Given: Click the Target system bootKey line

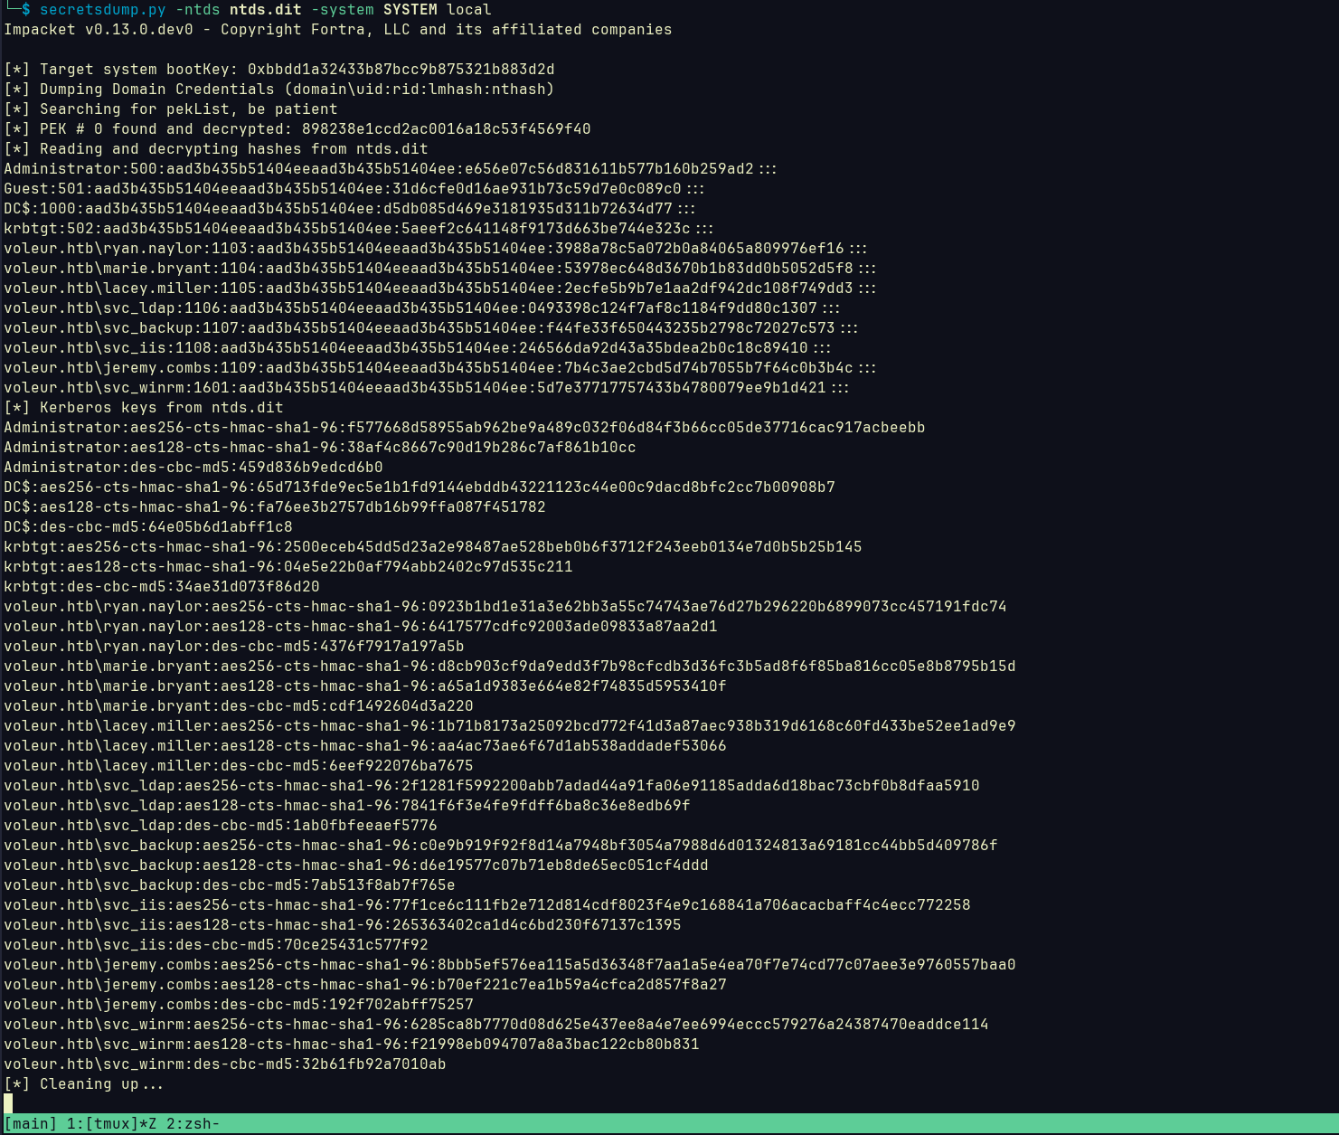Looking at the screenshot, I should (x=279, y=70).
